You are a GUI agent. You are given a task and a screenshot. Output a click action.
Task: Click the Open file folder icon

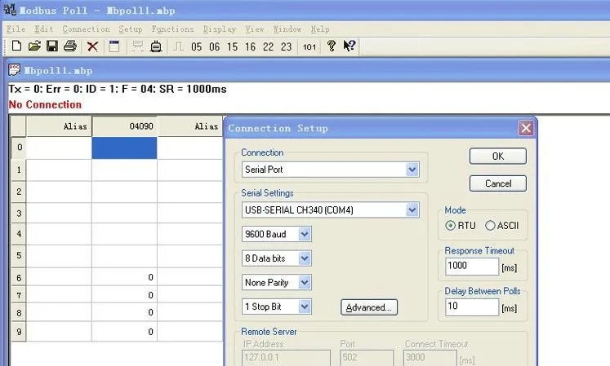(34, 46)
